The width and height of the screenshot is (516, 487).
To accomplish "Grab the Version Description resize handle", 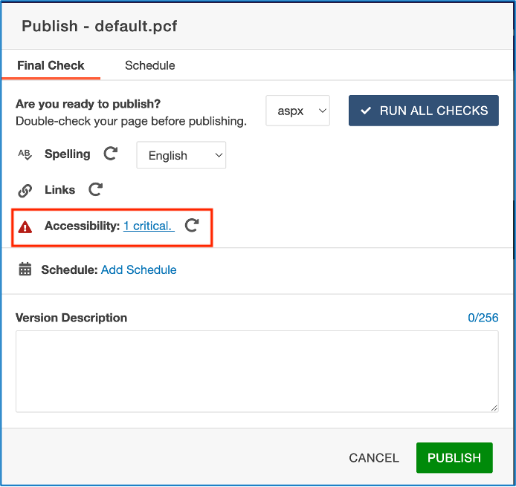I will click(494, 408).
